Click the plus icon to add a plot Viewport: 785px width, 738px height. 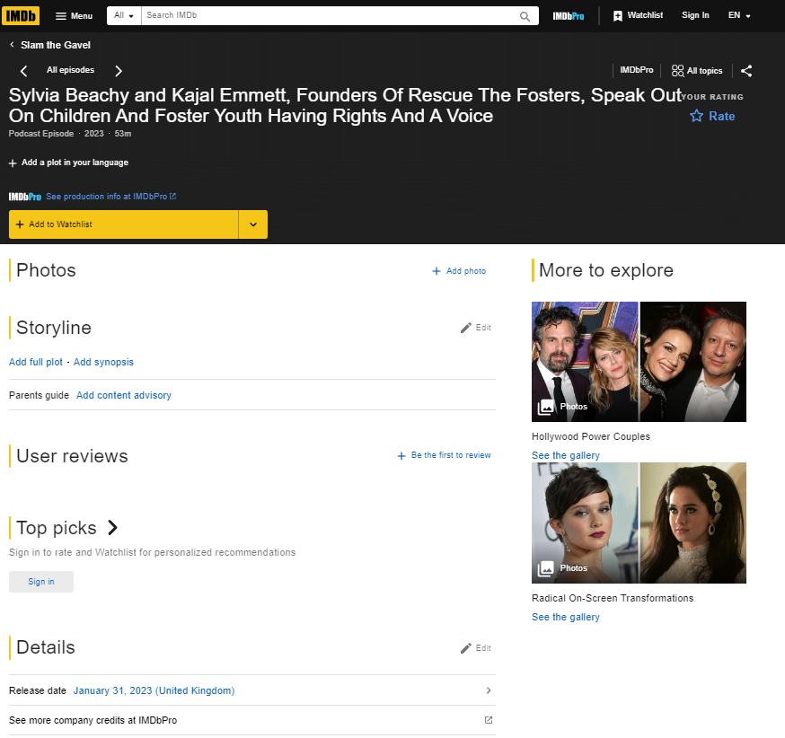click(13, 163)
